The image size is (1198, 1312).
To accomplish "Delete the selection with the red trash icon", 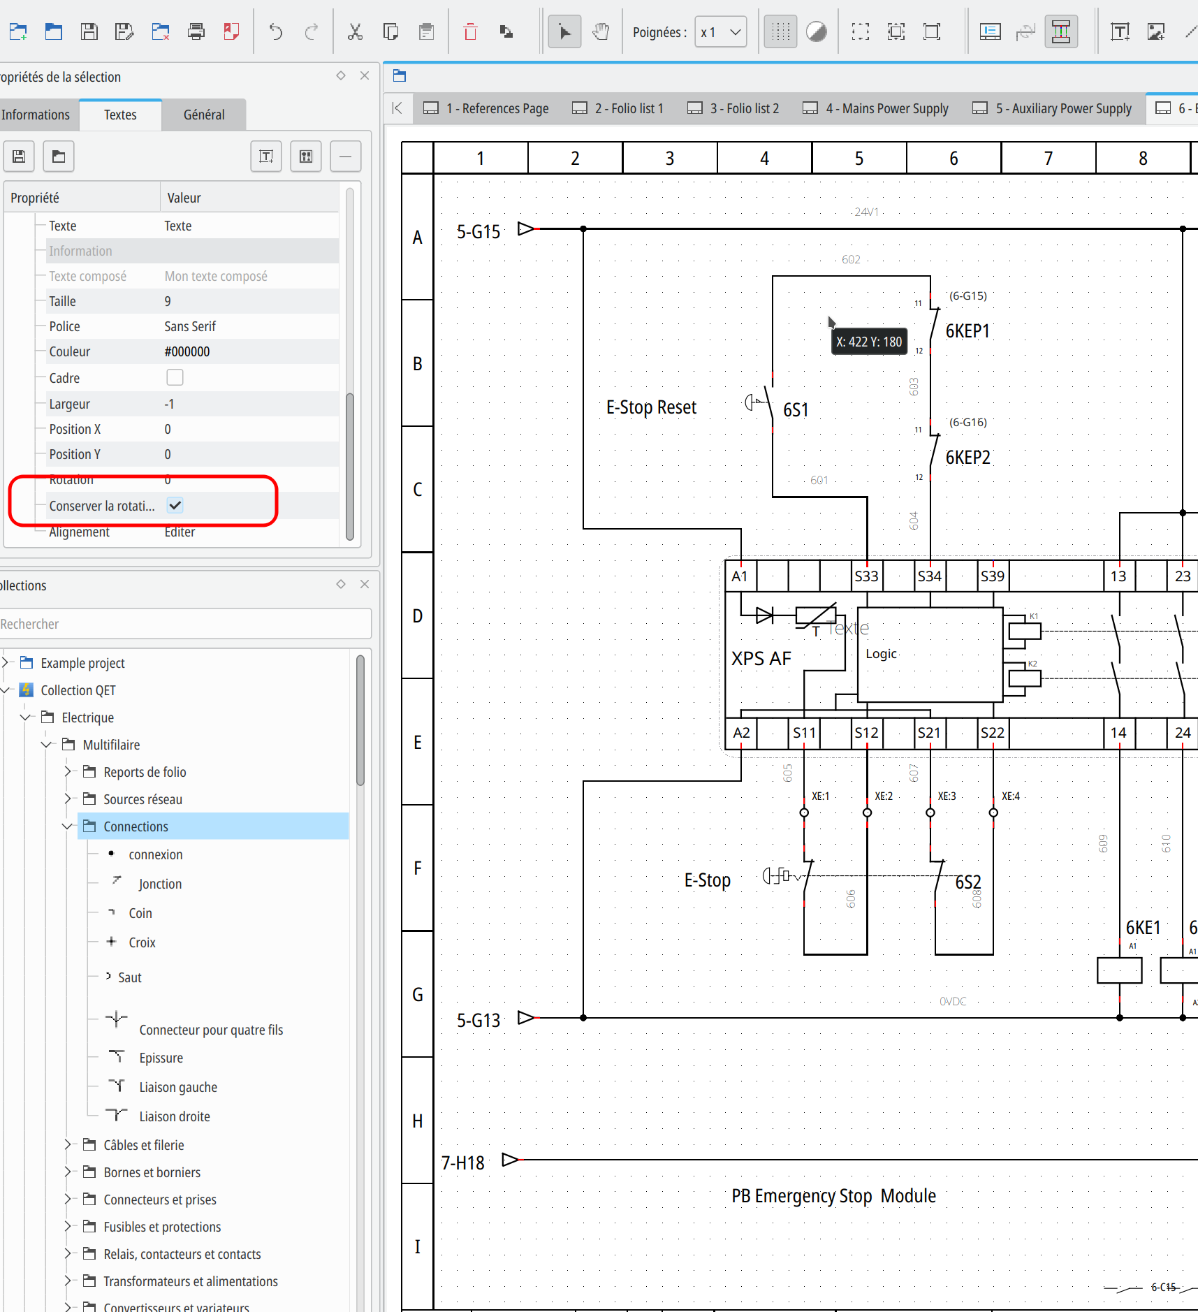I will 471,31.
